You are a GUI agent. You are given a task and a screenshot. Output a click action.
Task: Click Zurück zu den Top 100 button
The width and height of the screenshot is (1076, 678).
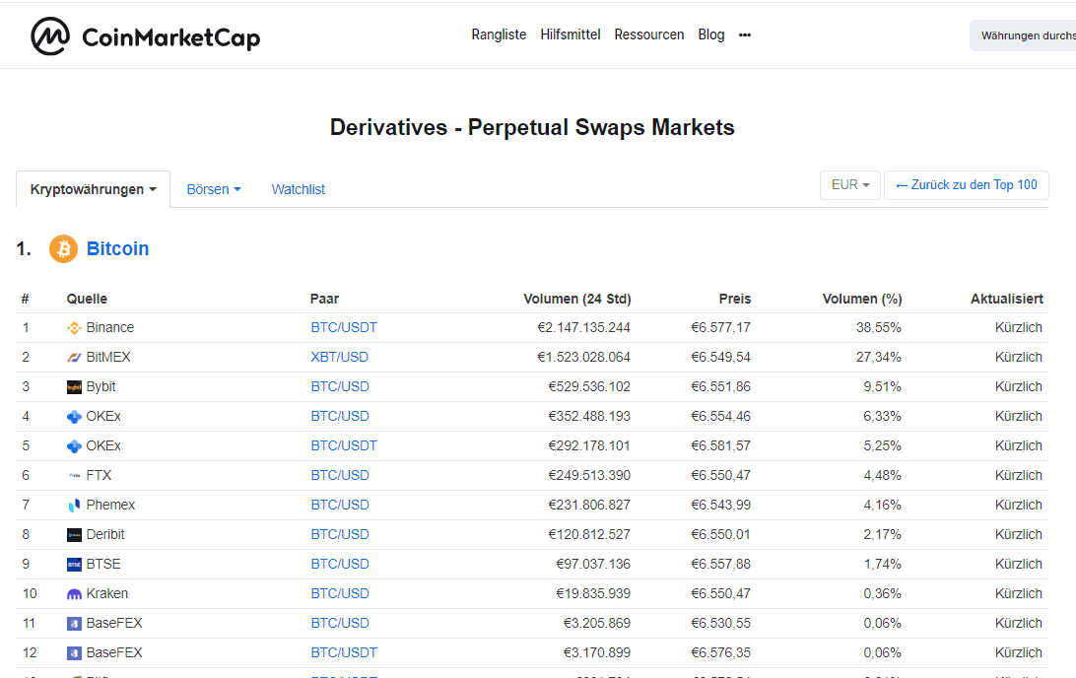coord(967,185)
